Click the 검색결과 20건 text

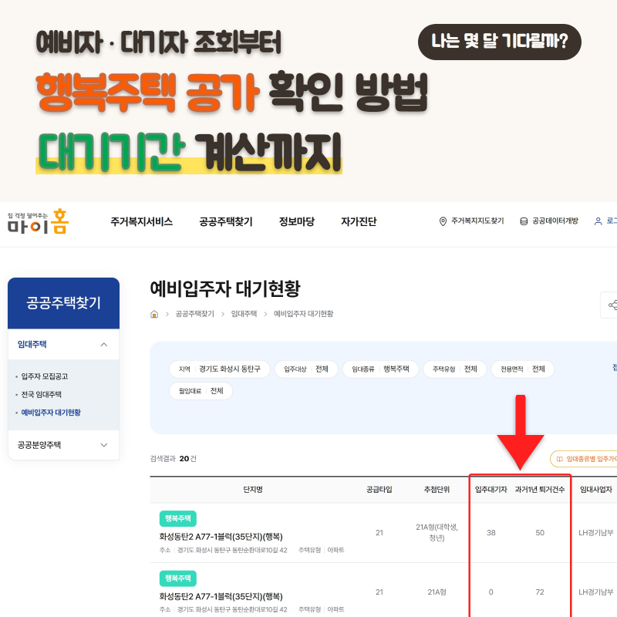tap(173, 459)
